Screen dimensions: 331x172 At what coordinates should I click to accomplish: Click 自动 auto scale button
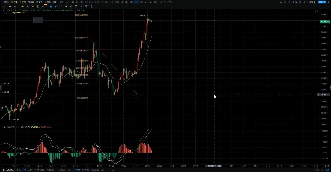tap(327, 170)
